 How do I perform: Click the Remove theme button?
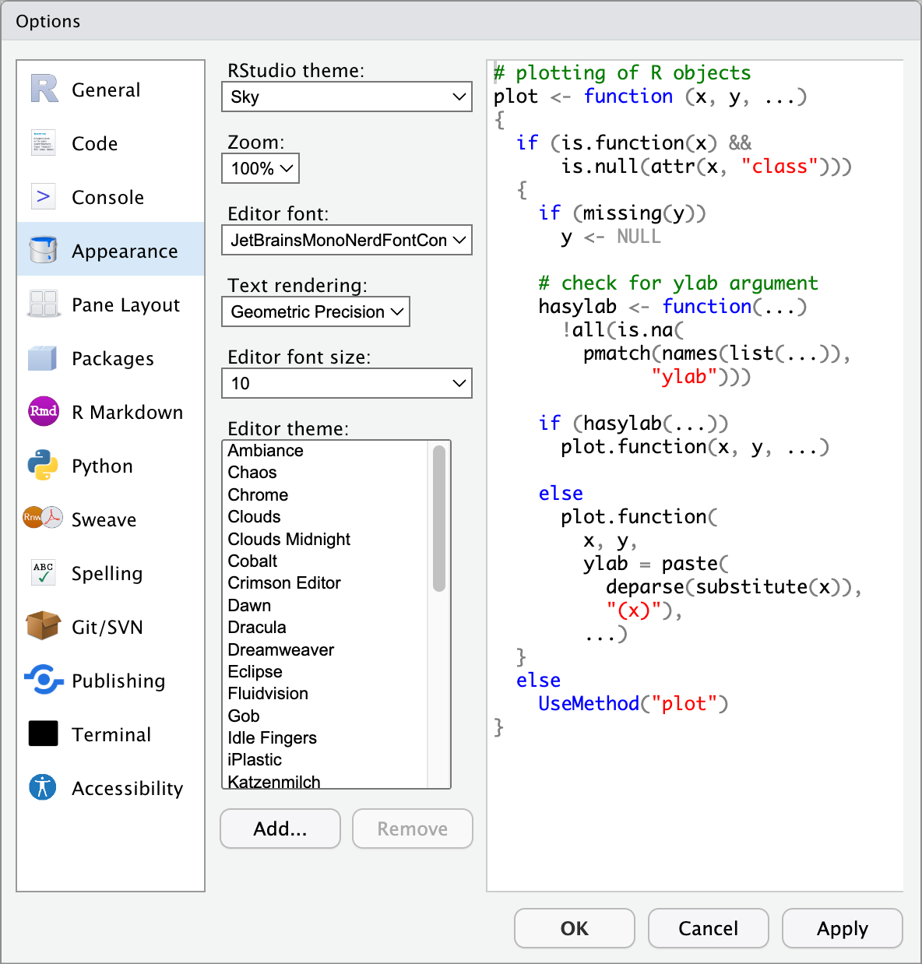coord(413,829)
